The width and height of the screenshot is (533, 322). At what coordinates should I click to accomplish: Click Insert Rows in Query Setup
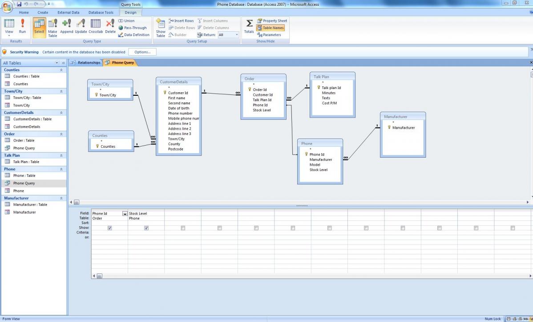point(181,21)
